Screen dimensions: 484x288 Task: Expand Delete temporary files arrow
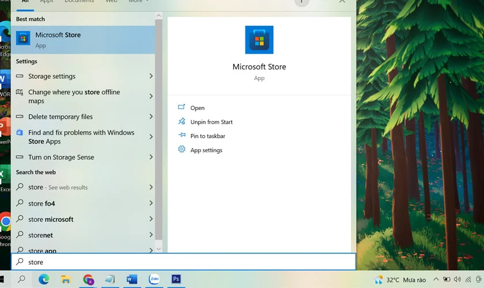tap(151, 116)
